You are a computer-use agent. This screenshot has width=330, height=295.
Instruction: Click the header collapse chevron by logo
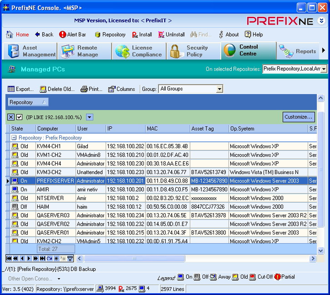(322, 21)
